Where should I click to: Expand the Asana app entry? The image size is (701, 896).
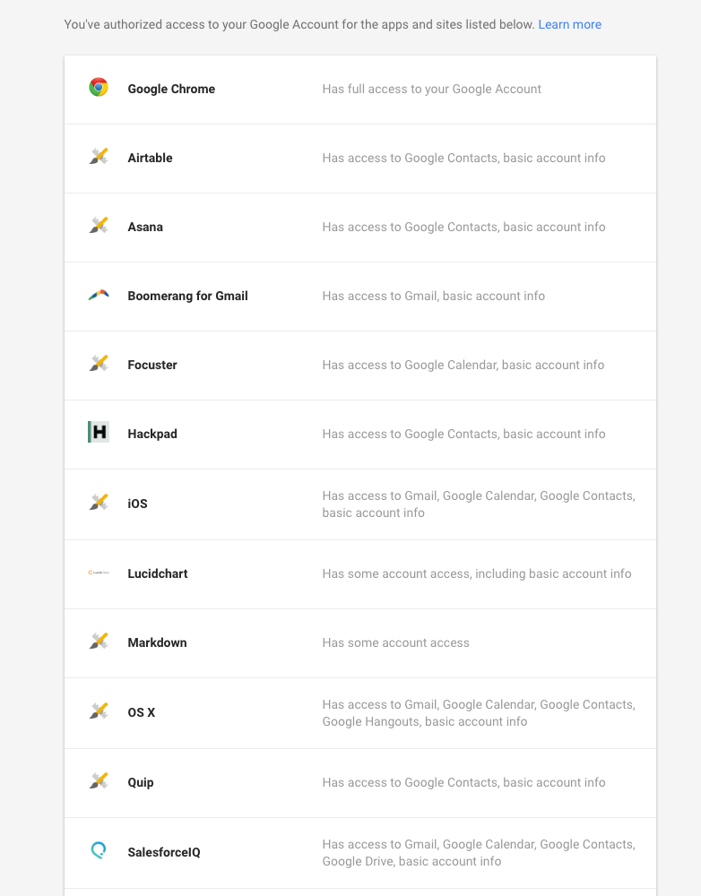(360, 228)
